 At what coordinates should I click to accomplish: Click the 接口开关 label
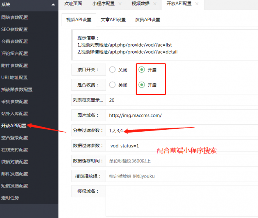click(x=88, y=69)
